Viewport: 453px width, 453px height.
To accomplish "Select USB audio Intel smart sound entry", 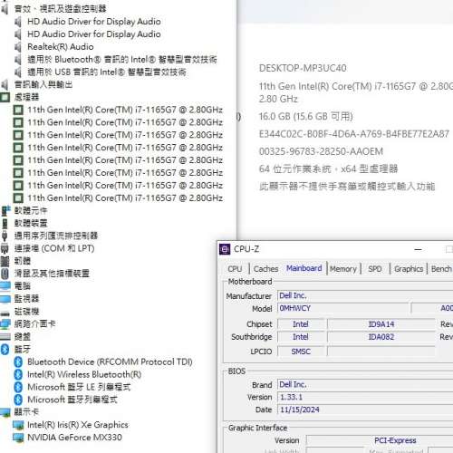I will [x=107, y=72].
